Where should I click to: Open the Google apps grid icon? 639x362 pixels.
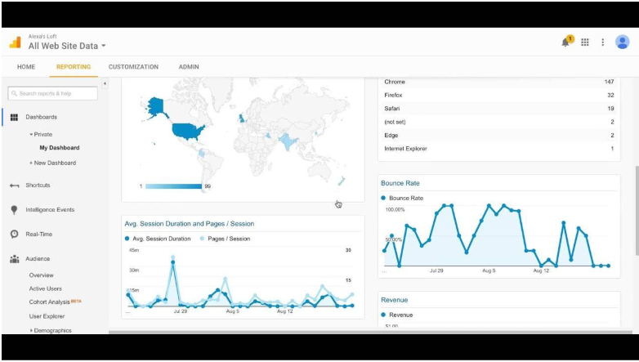pos(585,42)
